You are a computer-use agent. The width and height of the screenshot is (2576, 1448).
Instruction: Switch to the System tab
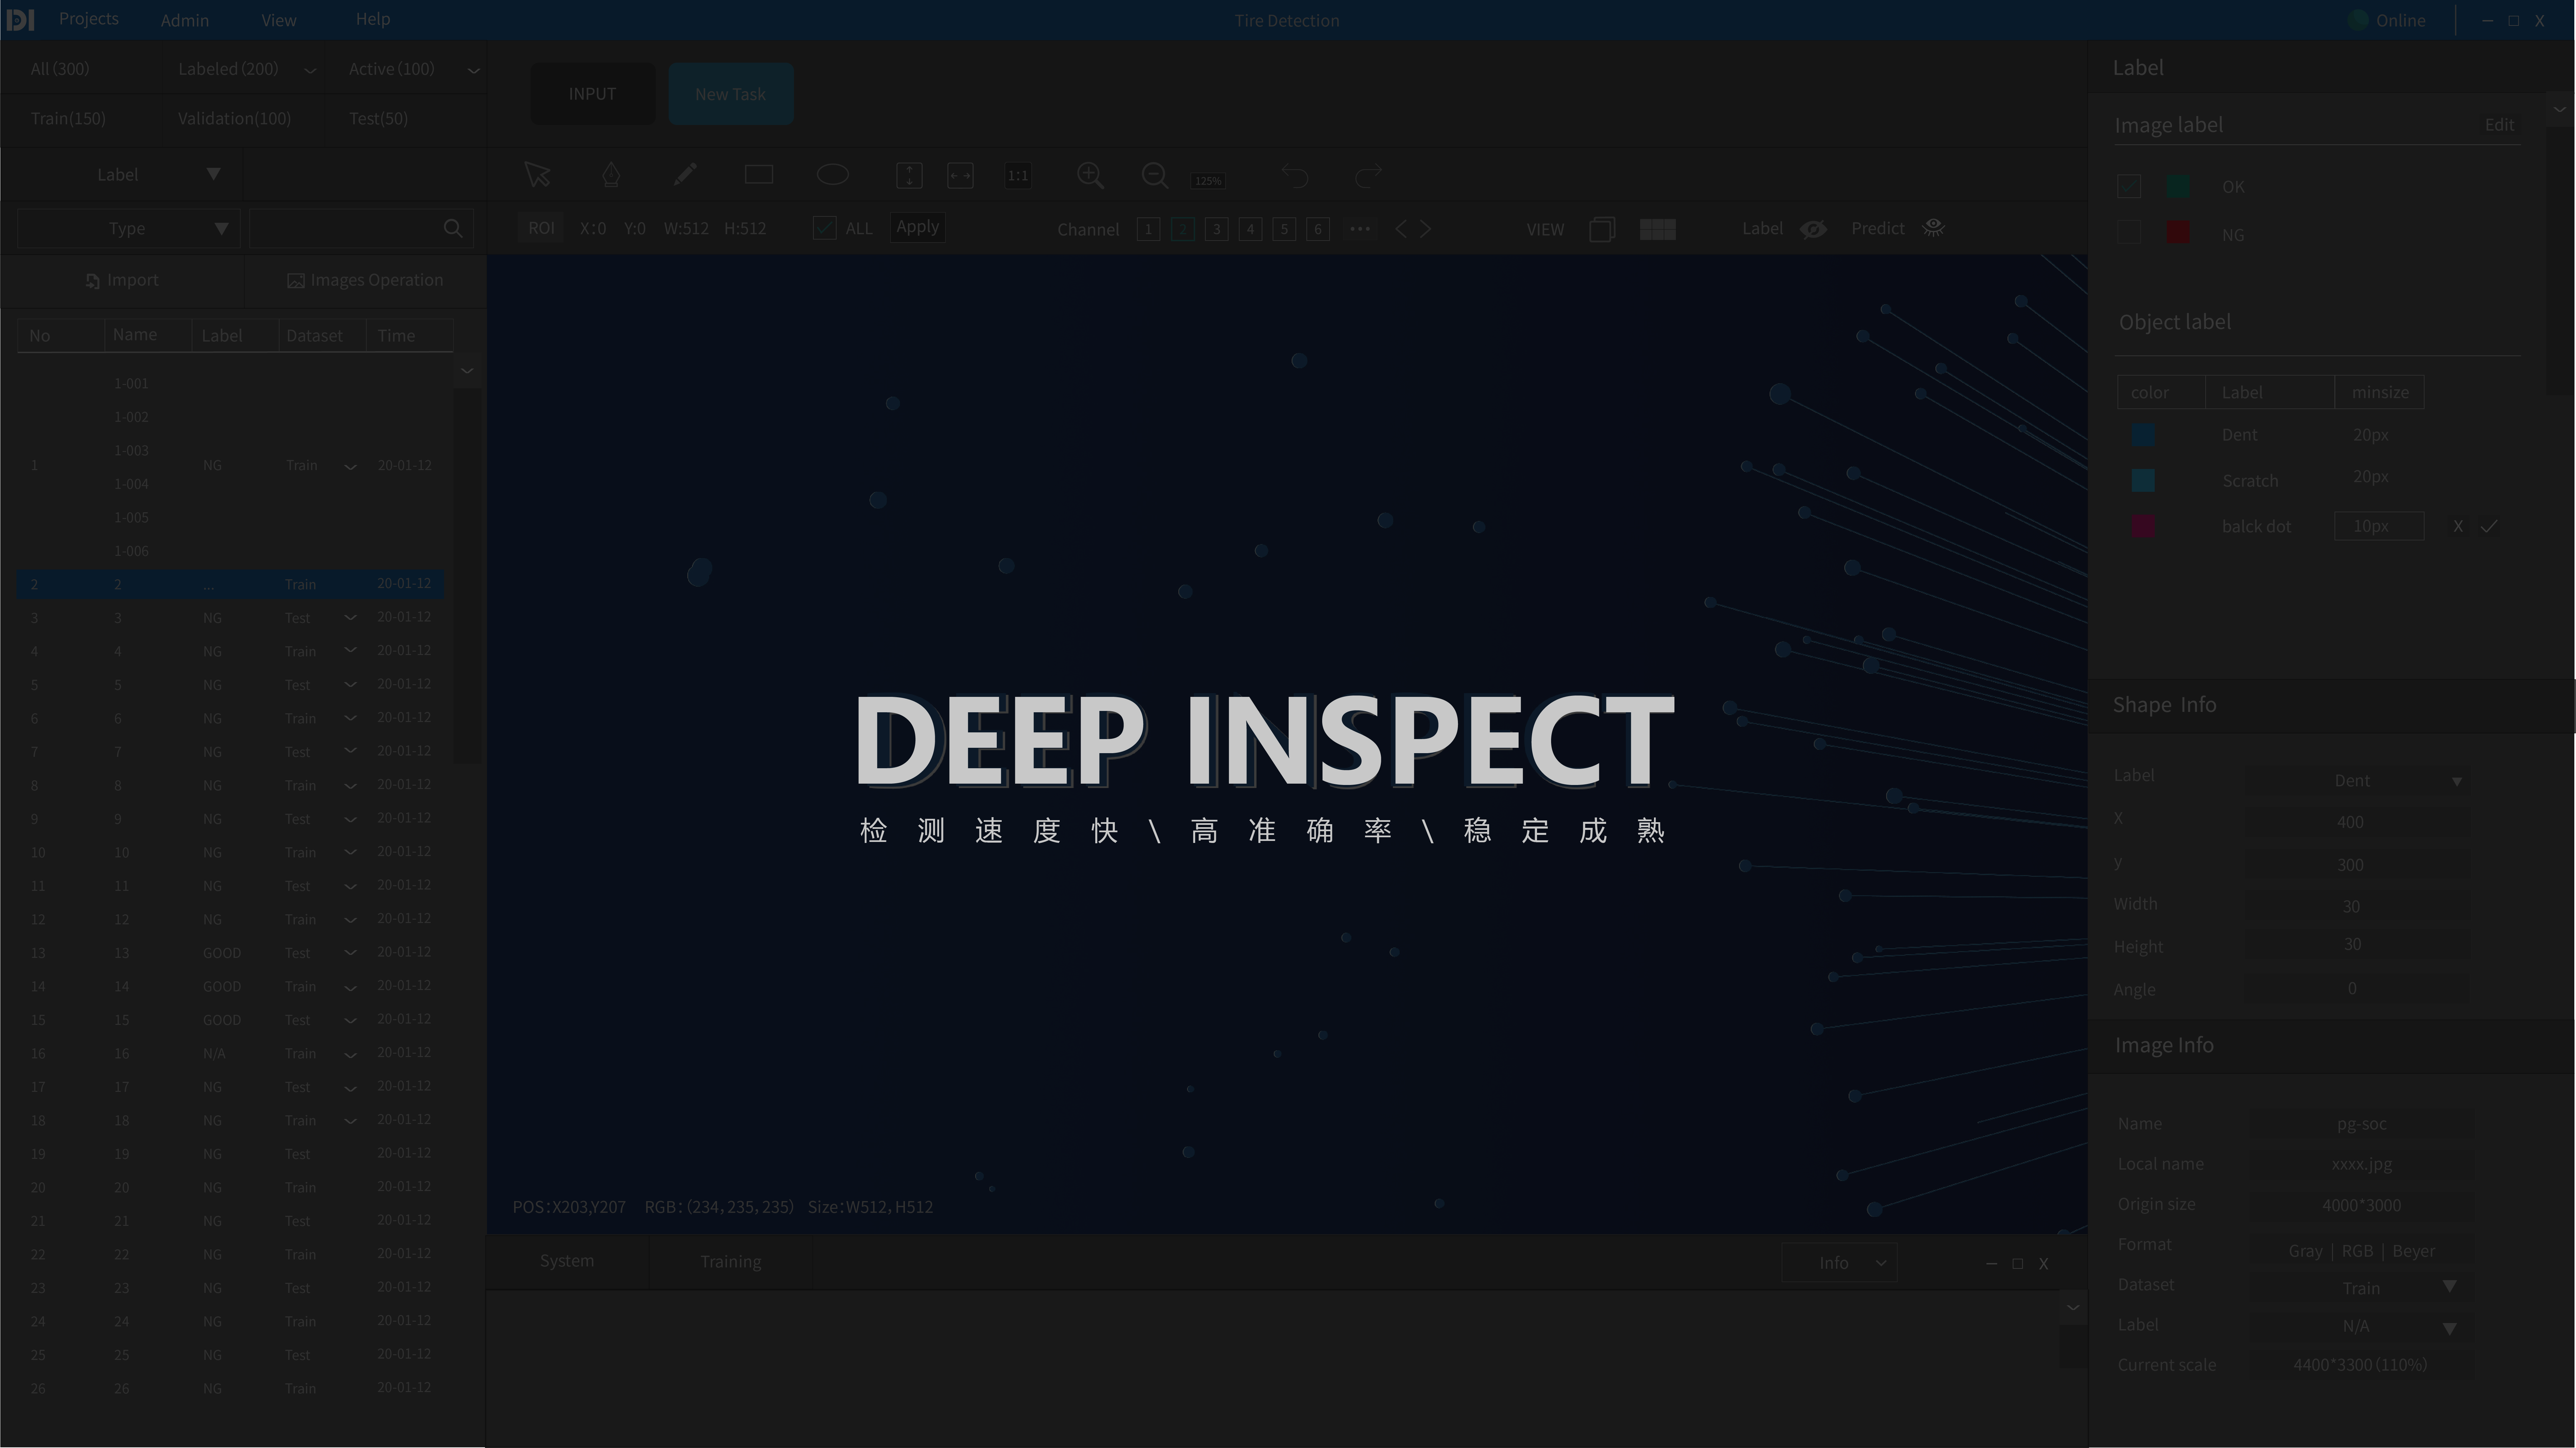[x=567, y=1261]
